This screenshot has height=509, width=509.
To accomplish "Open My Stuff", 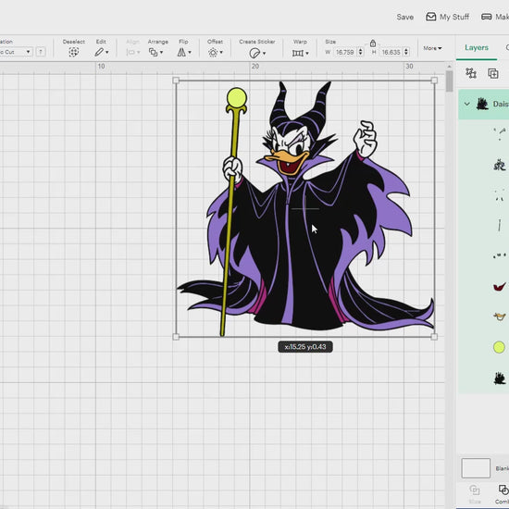I will (x=448, y=17).
